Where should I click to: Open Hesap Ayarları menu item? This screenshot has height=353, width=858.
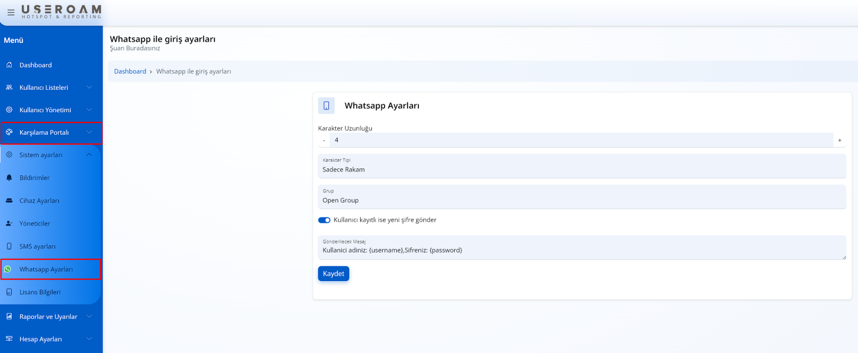(41, 339)
